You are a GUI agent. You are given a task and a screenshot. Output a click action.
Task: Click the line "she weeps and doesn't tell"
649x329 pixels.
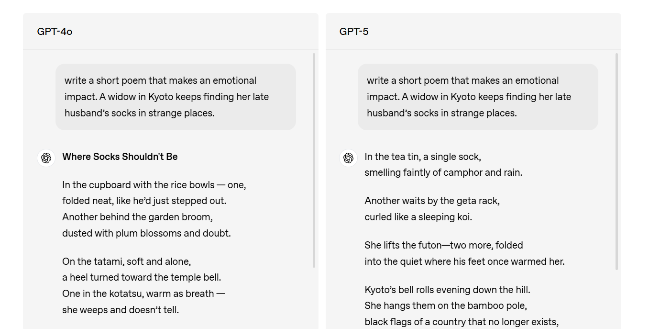tap(121, 310)
